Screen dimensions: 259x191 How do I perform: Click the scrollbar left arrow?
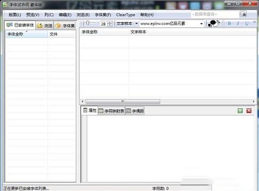click(83, 101)
